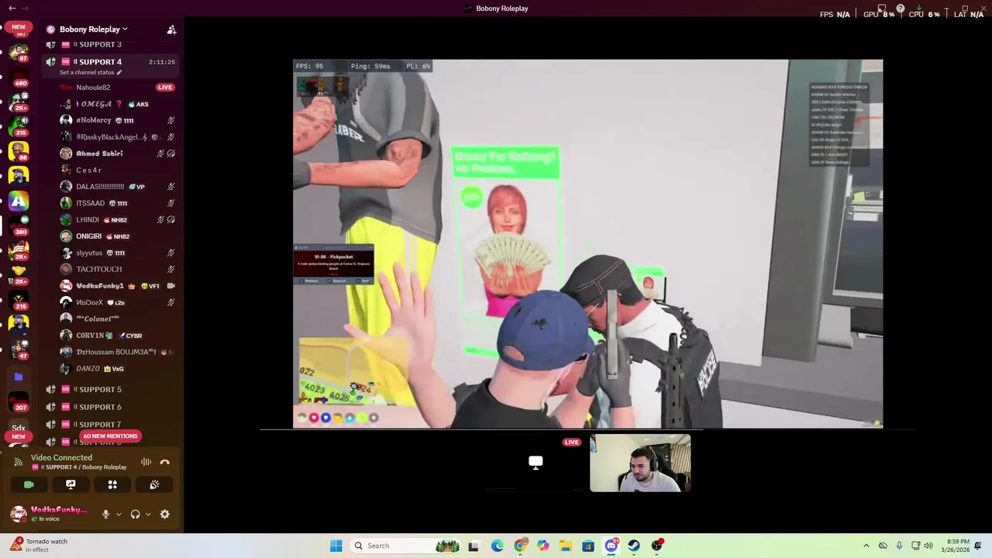Image resolution: width=992 pixels, height=558 pixels.
Task: Open File Explorer from the taskbar
Action: 566,546
